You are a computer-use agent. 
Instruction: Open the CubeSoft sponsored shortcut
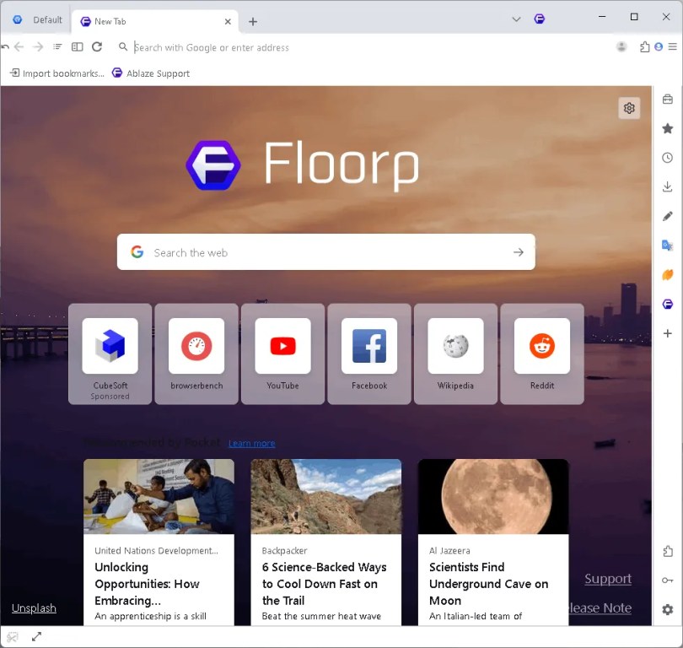110,354
